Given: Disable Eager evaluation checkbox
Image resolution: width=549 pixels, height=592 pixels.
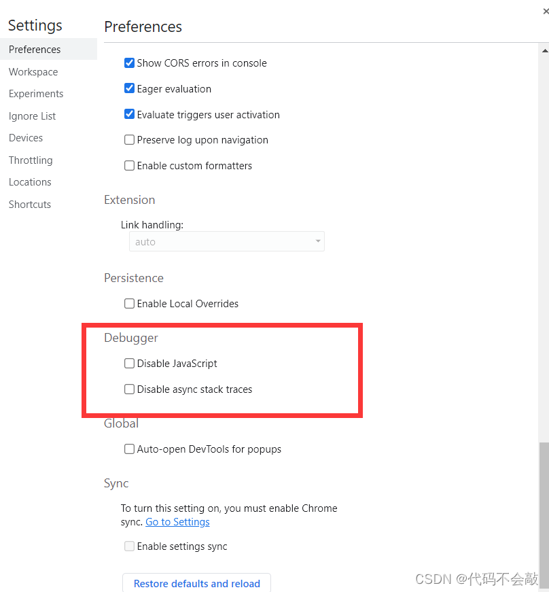Looking at the screenshot, I should (129, 89).
